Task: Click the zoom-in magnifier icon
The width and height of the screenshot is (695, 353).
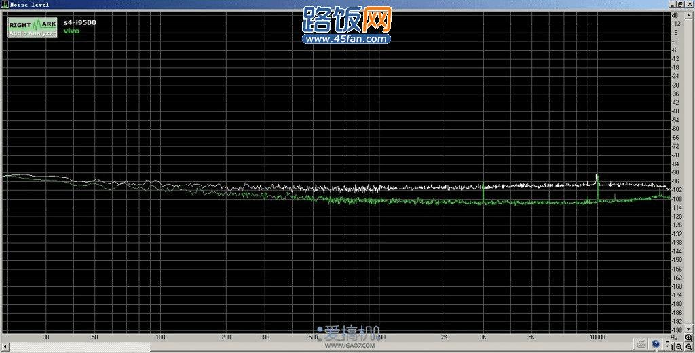Action: (x=688, y=337)
